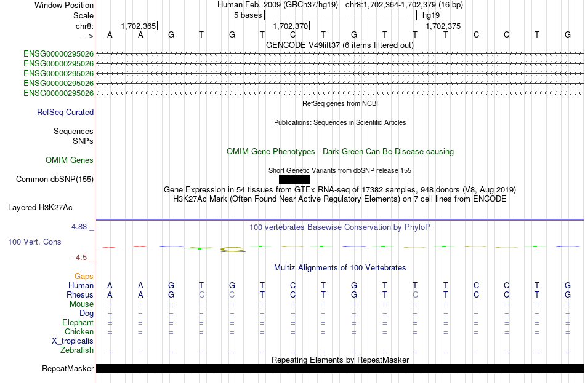Open the H3K27Ac Mark ENCODE title
This screenshot has width=585, height=383.
click(340, 199)
